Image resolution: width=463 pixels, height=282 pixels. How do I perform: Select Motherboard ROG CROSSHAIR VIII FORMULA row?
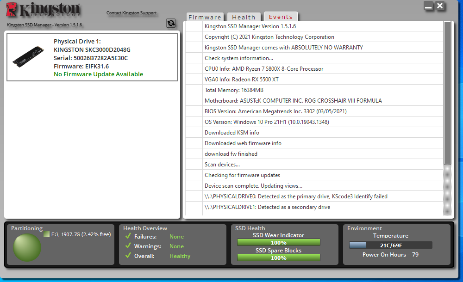point(314,101)
